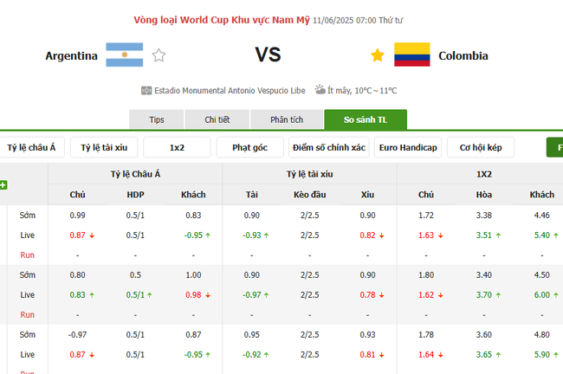Click the partially visible green button at right
Screen dimensions: 563x374
coord(554,148)
